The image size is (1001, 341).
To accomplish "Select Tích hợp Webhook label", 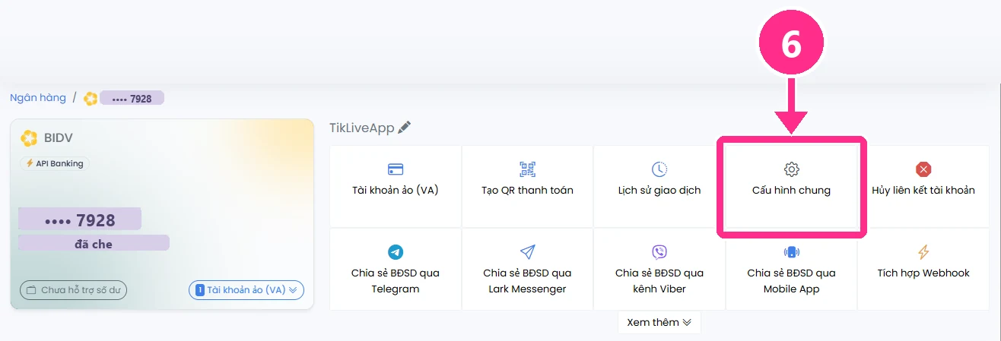I will point(923,273).
